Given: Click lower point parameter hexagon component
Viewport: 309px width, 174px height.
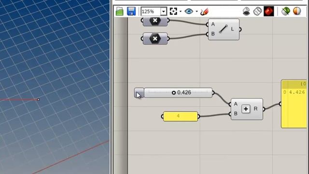Looking at the screenshot, I should tap(155, 39).
